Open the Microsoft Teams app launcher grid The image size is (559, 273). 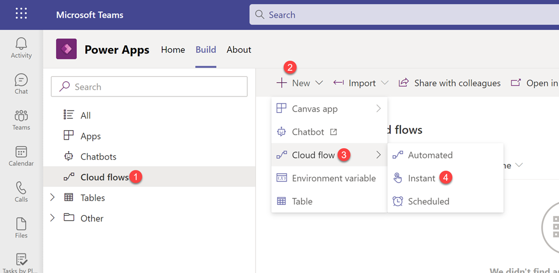click(21, 14)
